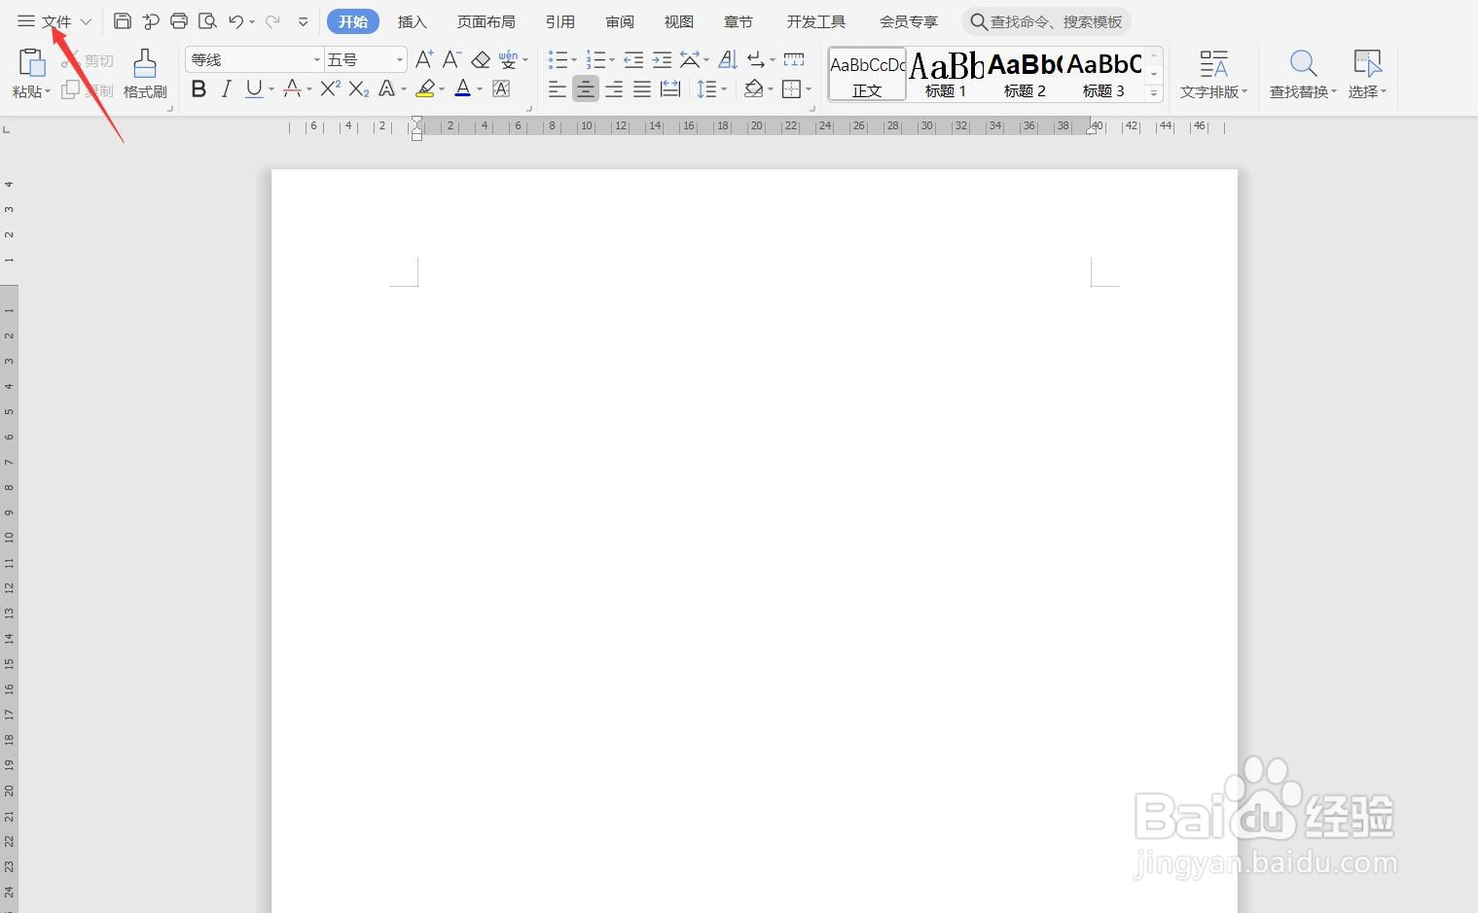Click the increase indent icon
This screenshot has width=1478, height=913.
662,60
